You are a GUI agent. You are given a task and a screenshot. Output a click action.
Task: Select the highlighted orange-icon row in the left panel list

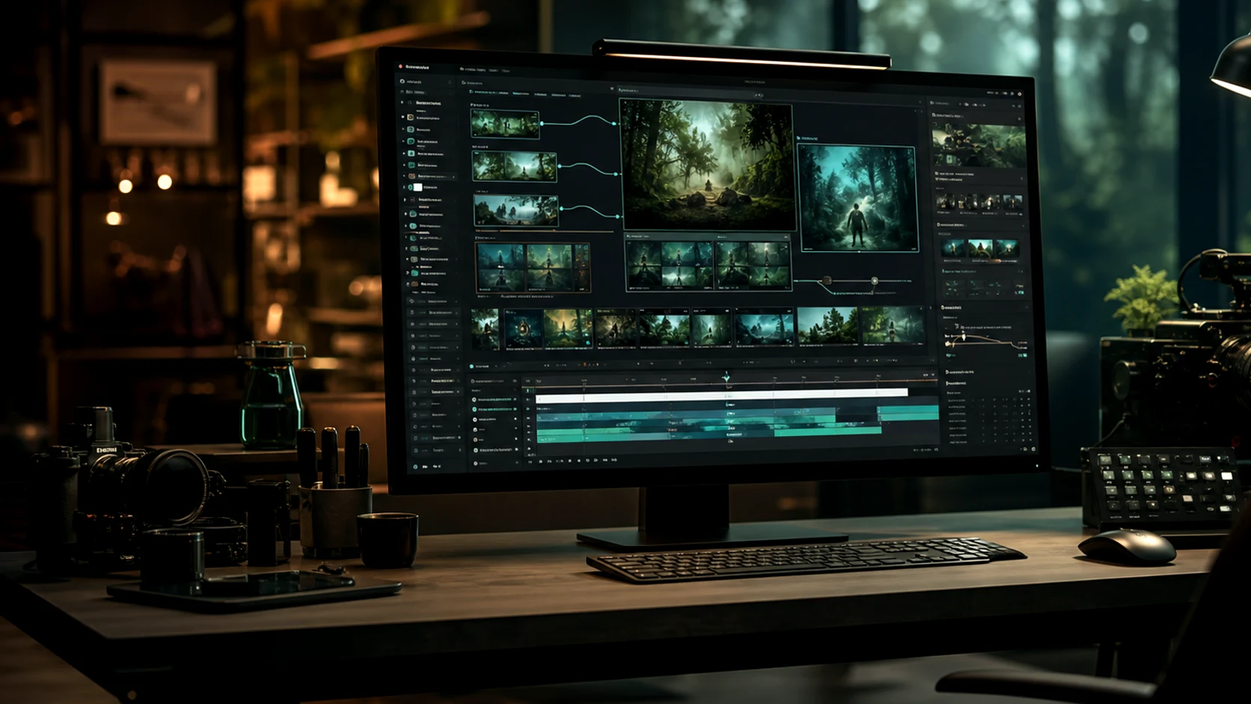(x=431, y=176)
